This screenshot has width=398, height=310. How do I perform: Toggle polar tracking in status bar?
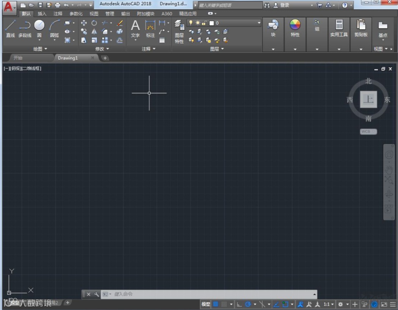coord(248,304)
